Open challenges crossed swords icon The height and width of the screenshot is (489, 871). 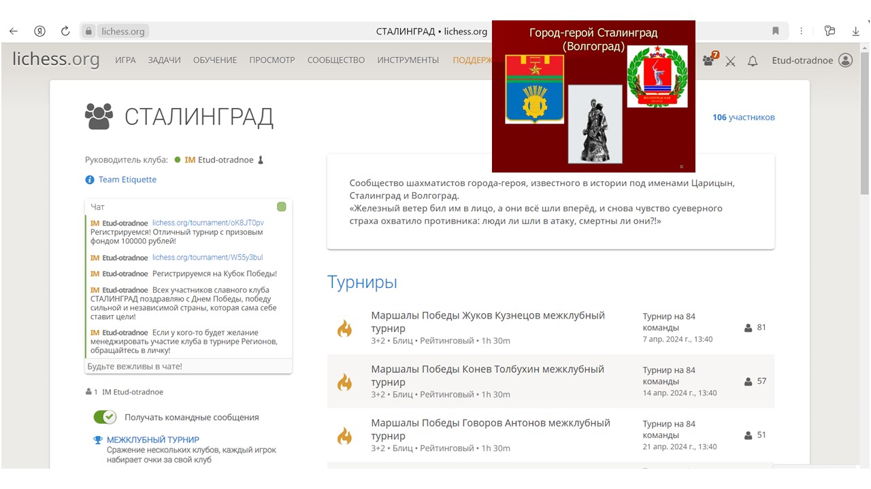pyautogui.click(x=731, y=61)
